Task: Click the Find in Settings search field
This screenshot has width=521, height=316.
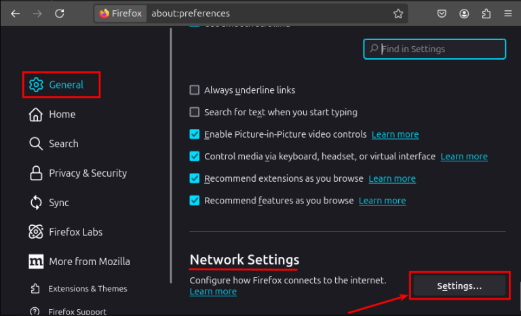Action: pyautogui.click(x=435, y=50)
